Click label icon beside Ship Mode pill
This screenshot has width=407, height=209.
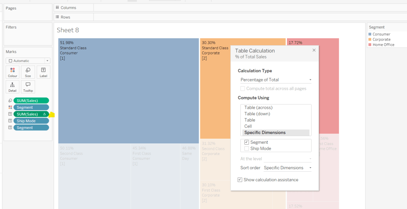click(x=10, y=121)
